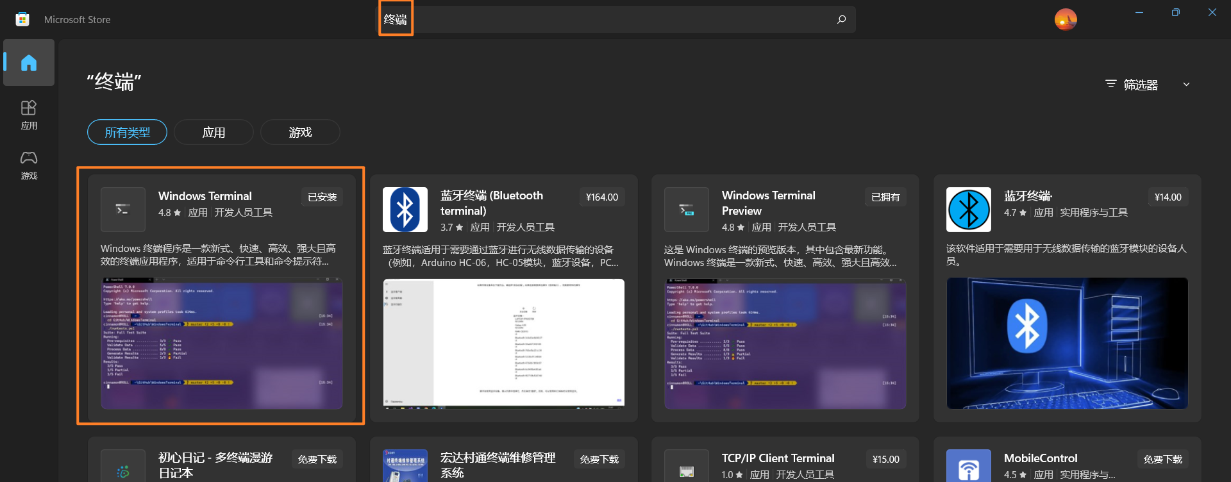The height and width of the screenshot is (482, 1231).
Task: Open the 初心日记 - 多终端漫游日记本 title
Action: 215,465
